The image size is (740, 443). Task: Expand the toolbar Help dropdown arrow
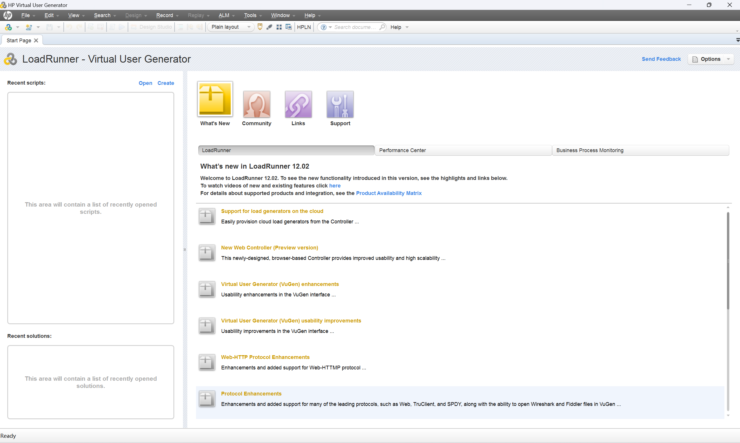click(407, 27)
